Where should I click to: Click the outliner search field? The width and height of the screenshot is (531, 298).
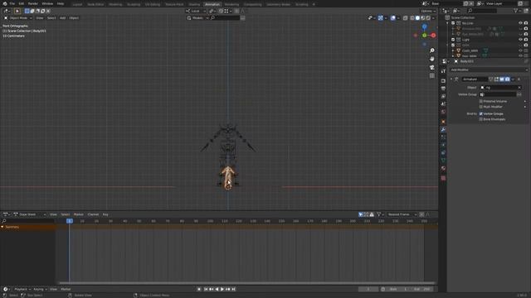pos(482,11)
